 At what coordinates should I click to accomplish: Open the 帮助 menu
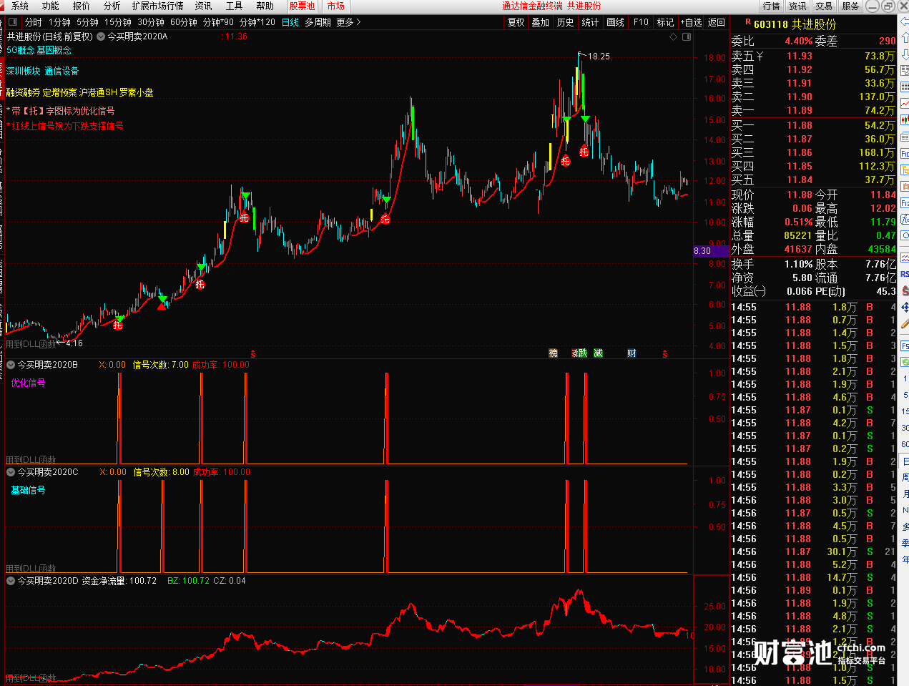[x=265, y=6]
